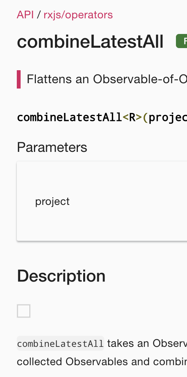Click the 'takes an Observ' paragraph text
The image size is (187, 377).
click(147, 343)
